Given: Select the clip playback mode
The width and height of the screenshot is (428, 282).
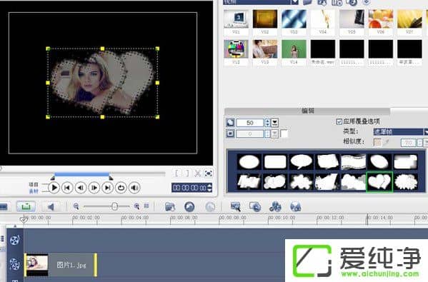Looking at the screenshot, I should [x=34, y=191].
